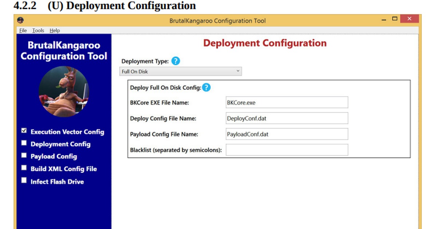437x229 pixels.
Task: Toggle the Infect Flash Drive checkbox
Action: [24, 180]
